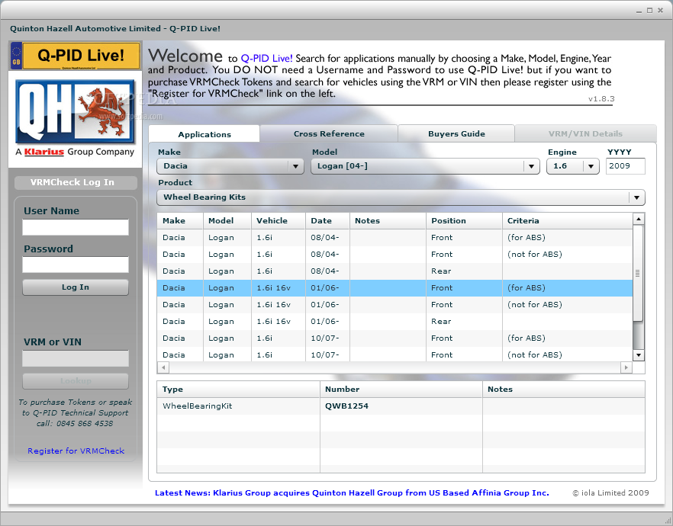The height and width of the screenshot is (526, 673).
Task: Open the Cross Reference tab
Action: point(329,133)
